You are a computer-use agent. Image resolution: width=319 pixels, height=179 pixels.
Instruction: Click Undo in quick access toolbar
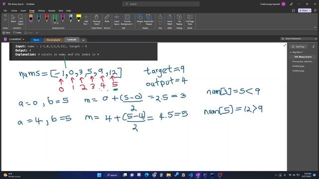(x=17, y=32)
